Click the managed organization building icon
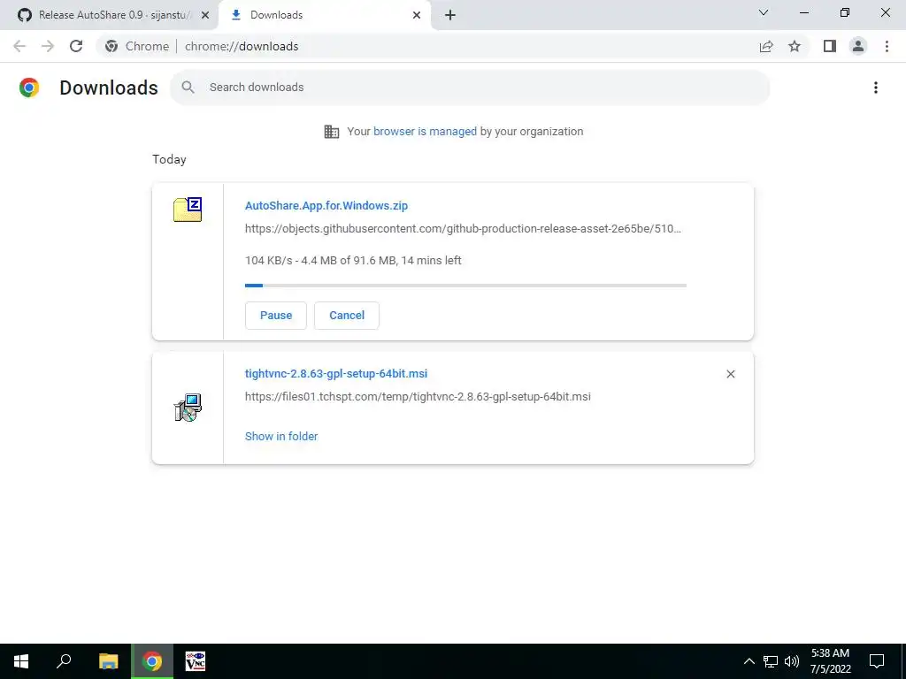 click(332, 132)
